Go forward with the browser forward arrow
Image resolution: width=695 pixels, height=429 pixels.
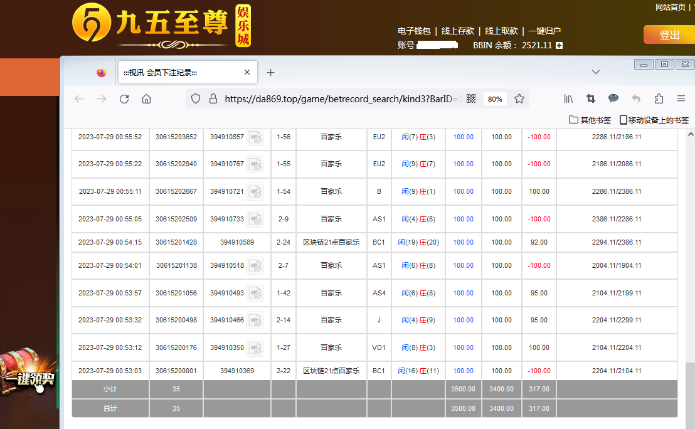(x=102, y=99)
